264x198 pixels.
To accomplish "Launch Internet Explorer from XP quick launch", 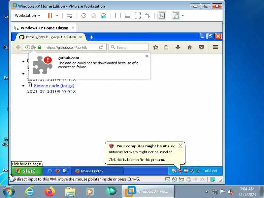I will (x=50, y=171).
